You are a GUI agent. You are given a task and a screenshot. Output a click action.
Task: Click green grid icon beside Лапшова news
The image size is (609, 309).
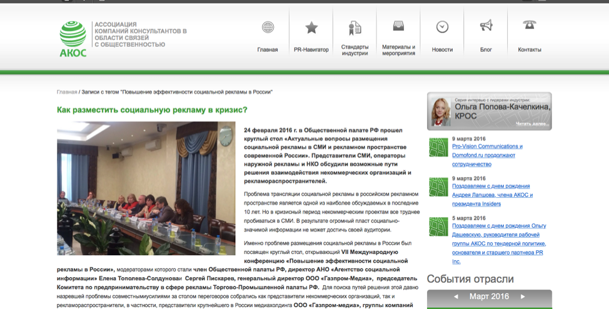[x=438, y=187]
